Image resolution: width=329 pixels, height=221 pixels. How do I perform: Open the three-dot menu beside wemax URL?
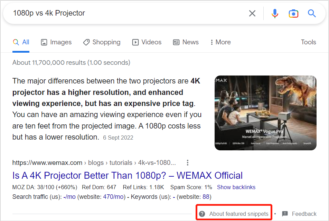(188, 162)
